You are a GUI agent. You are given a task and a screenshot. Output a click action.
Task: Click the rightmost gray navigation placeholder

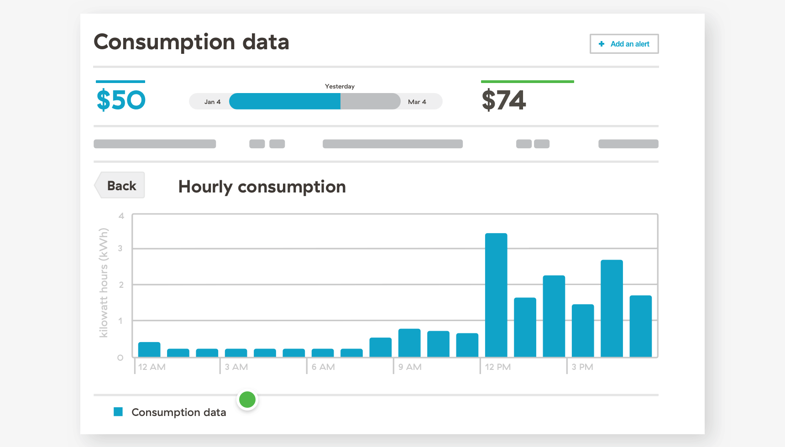coord(628,144)
